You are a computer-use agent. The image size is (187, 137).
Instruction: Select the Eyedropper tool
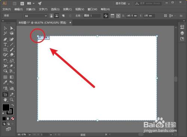coord(5,82)
